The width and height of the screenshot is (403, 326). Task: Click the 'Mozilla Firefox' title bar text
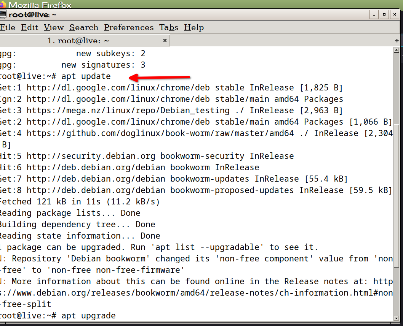point(40,5)
